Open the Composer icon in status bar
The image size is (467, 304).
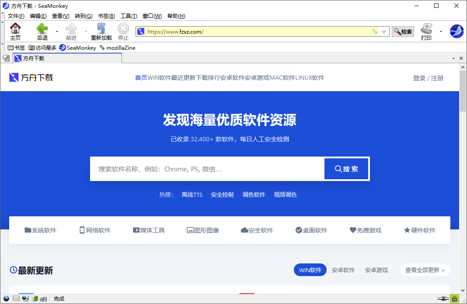tap(26, 298)
